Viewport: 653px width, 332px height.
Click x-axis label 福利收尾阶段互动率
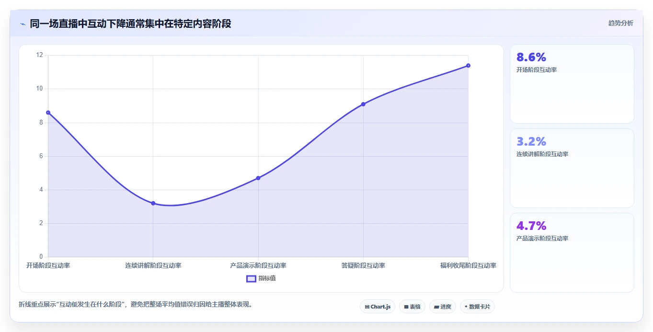point(468,265)
